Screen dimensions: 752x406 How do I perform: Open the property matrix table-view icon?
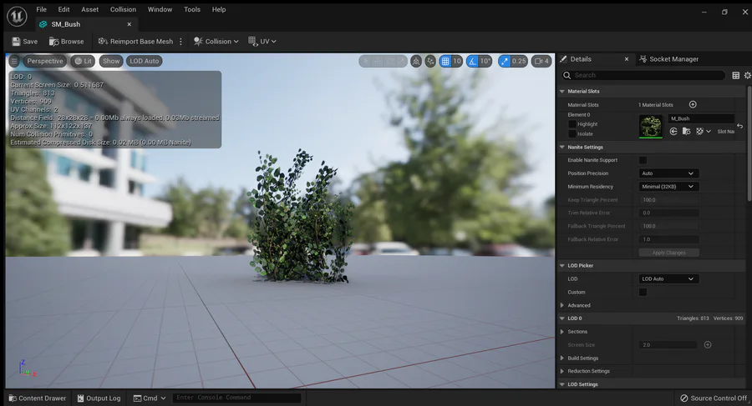pyautogui.click(x=735, y=75)
